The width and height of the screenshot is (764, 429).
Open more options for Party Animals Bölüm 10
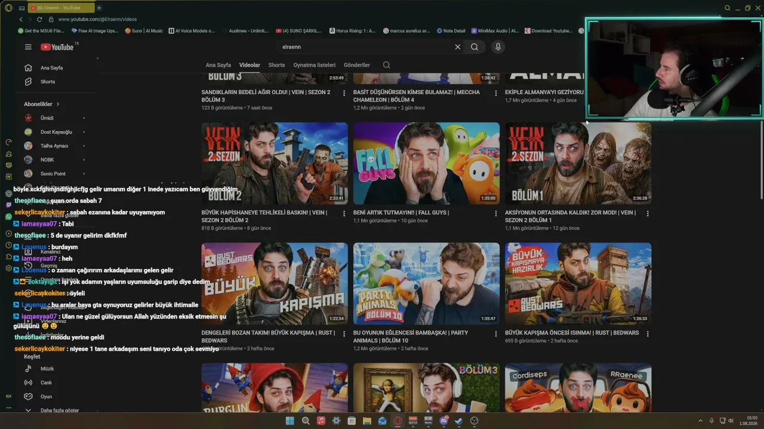[495, 334]
